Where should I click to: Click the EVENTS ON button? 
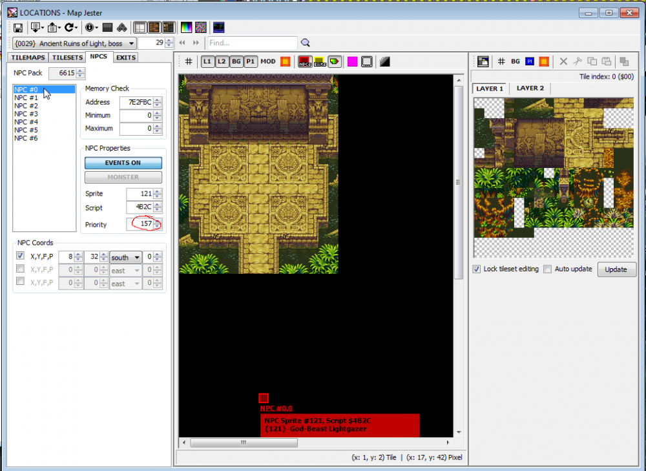click(x=123, y=163)
